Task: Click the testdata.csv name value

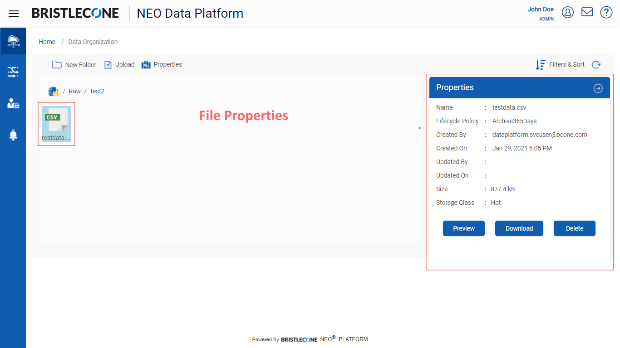Action: (509, 107)
